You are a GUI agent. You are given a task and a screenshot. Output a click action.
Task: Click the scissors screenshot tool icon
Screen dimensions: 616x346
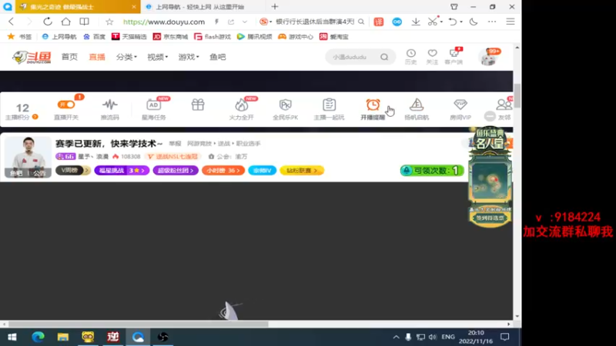pos(432,22)
